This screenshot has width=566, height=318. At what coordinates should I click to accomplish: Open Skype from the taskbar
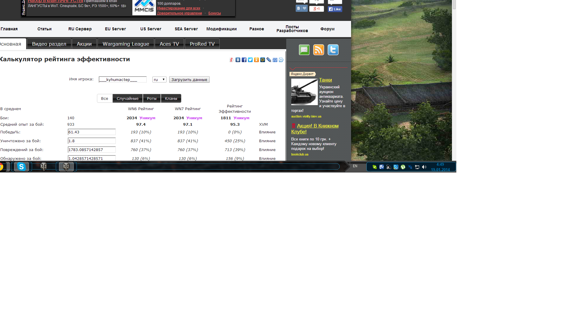point(22,167)
